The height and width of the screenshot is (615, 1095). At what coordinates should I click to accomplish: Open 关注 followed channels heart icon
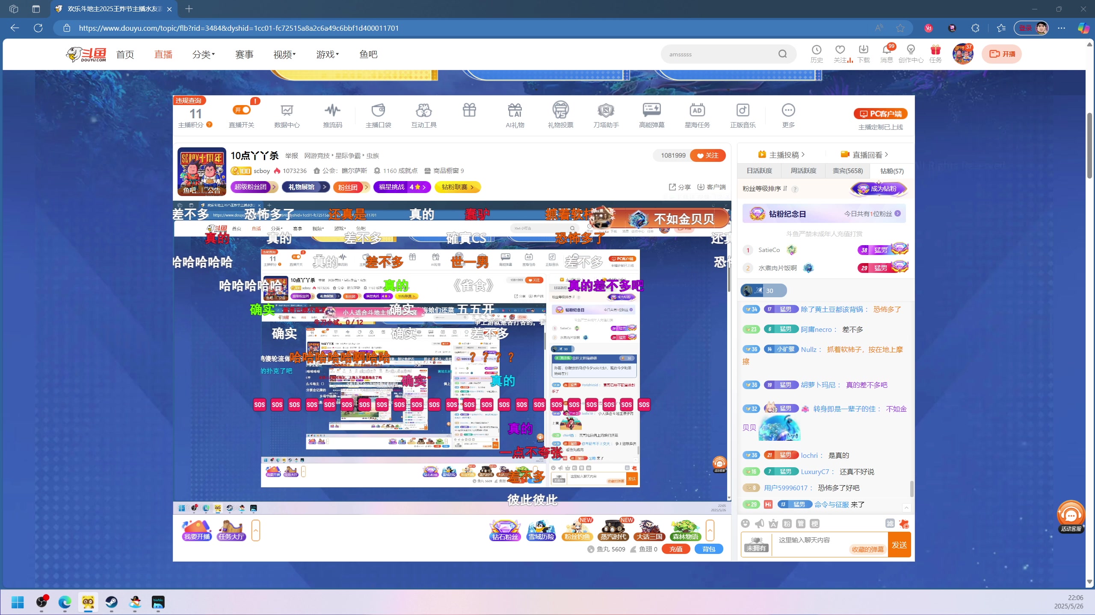pyautogui.click(x=840, y=54)
